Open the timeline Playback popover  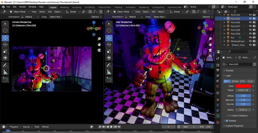tap(15, 127)
